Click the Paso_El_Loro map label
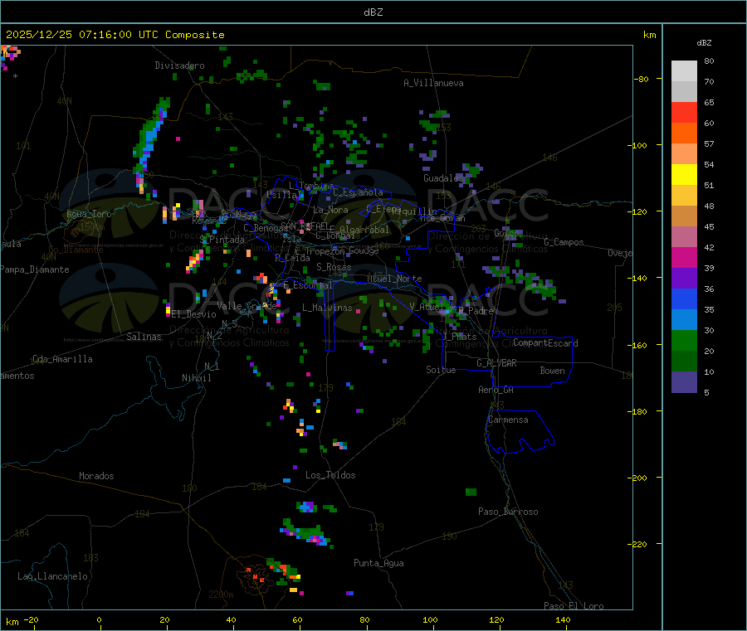747x631 pixels. pyautogui.click(x=574, y=606)
